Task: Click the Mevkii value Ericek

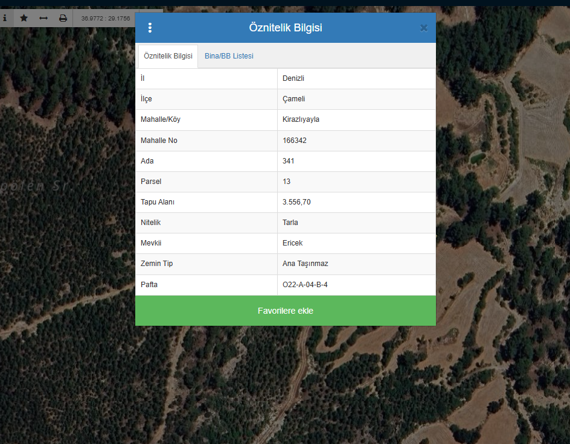Action: point(292,243)
